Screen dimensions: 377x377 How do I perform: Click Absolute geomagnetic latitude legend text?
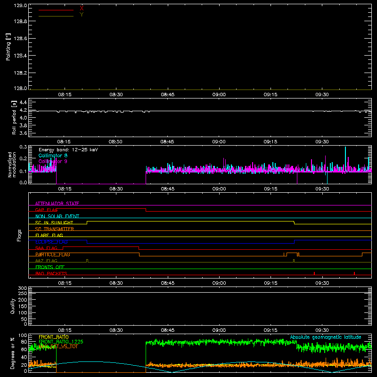pos(326,337)
